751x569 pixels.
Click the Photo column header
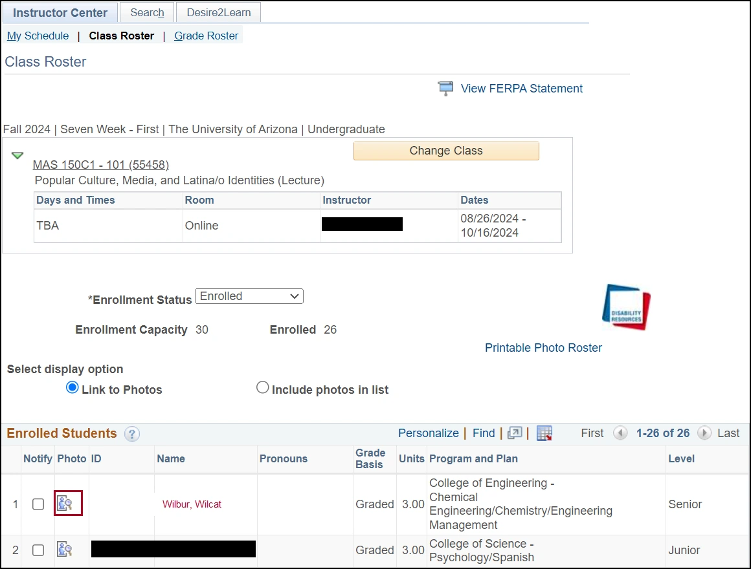click(72, 458)
